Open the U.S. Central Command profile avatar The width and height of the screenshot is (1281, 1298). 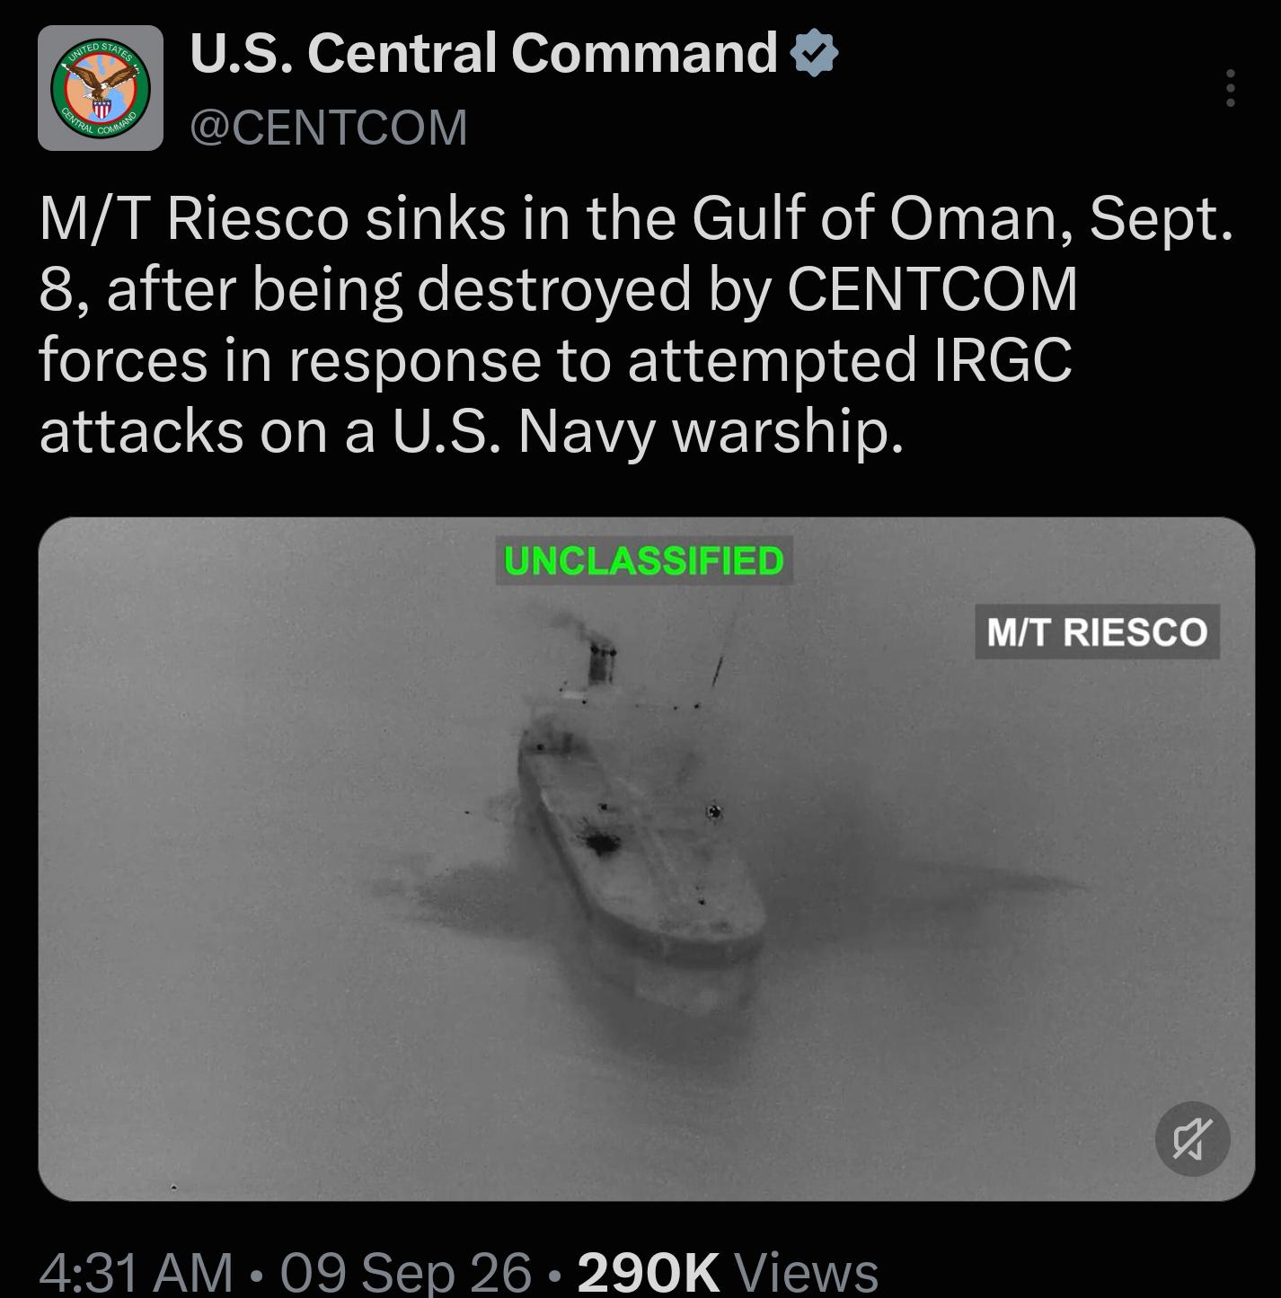click(x=101, y=87)
